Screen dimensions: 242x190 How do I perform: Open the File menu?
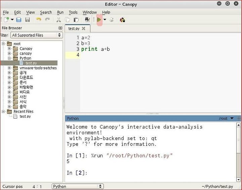pos(6,12)
